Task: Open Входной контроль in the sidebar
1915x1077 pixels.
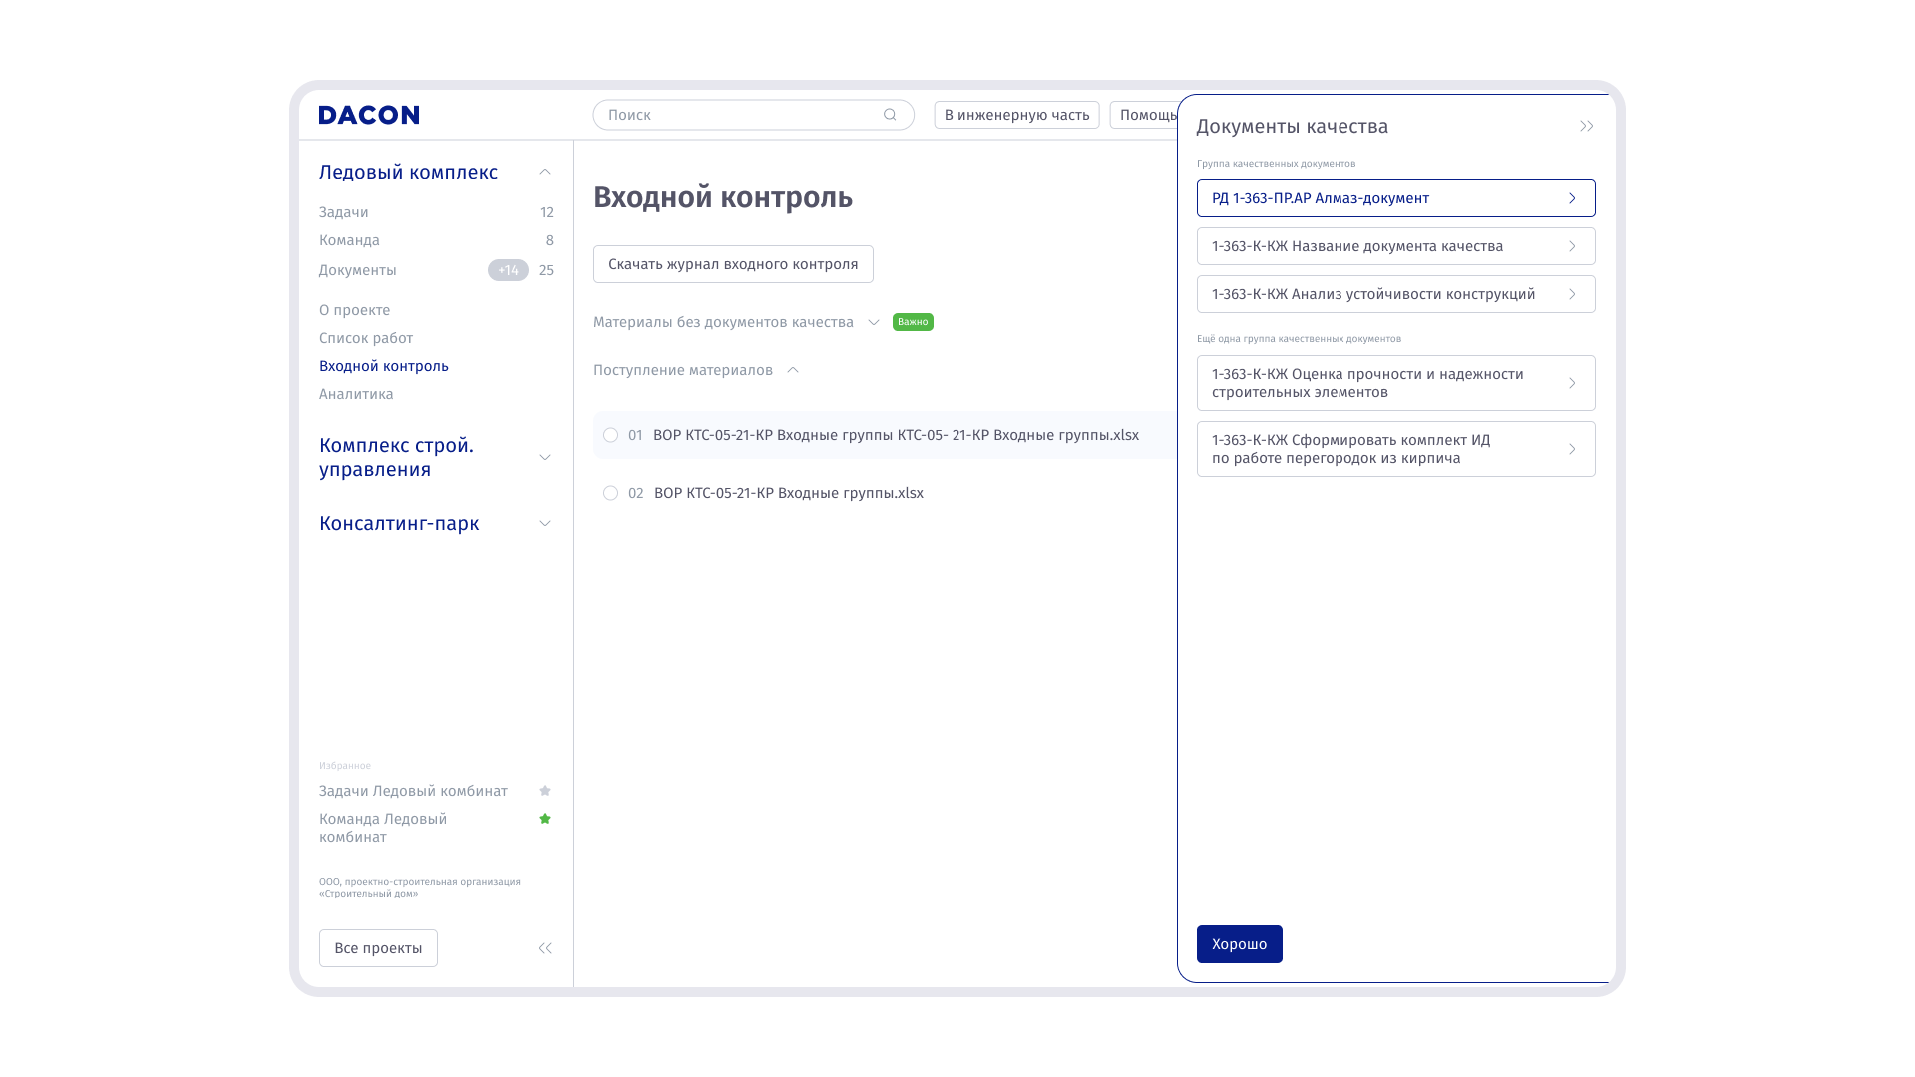Action: click(x=383, y=366)
